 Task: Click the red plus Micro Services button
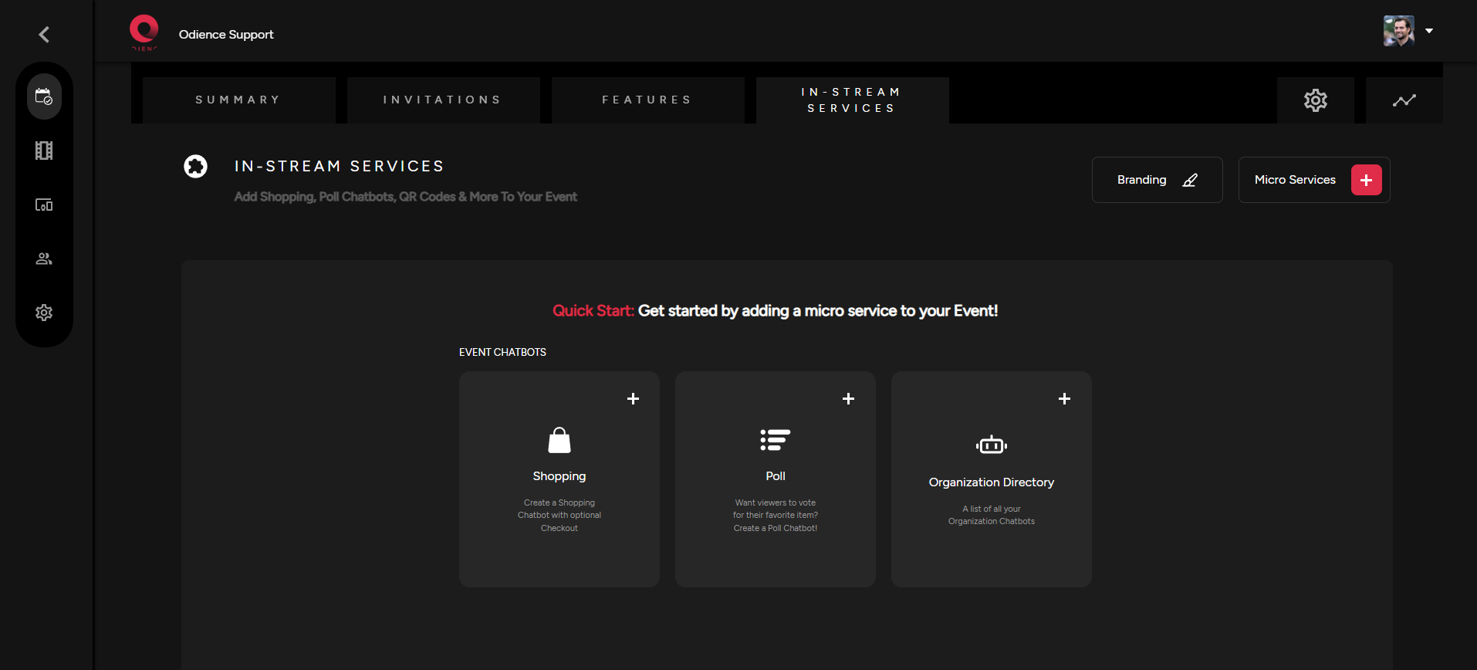tap(1366, 180)
